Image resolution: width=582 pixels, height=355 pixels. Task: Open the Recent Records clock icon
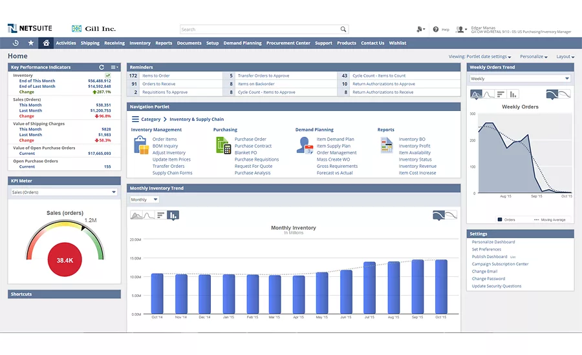click(x=16, y=43)
